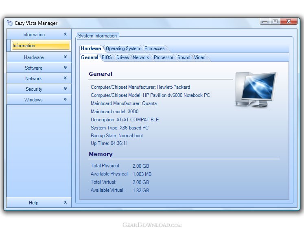This screenshot has height=228, width=304.
Task: Minimize the Easy Vista Manager window
Action: pyautogui.click(x=265, y=22)
